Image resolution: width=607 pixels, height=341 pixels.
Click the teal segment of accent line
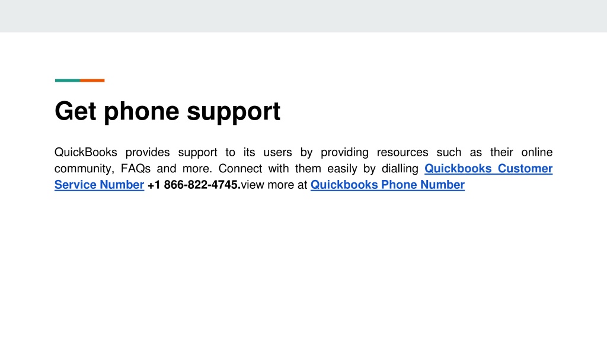point(68,81)
